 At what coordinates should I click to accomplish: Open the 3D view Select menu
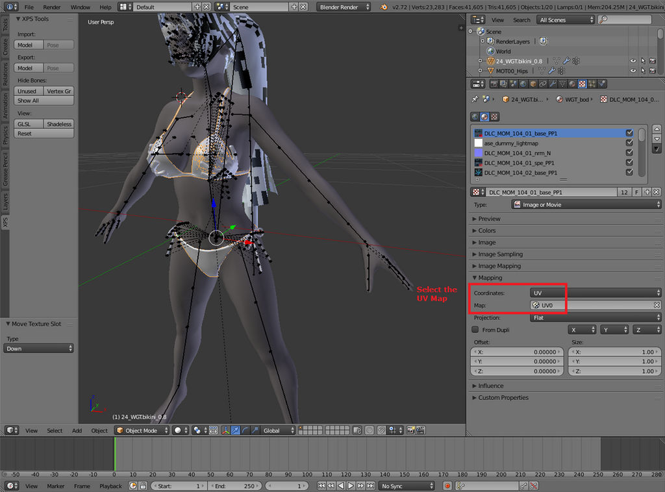click(x=55, y=430)
